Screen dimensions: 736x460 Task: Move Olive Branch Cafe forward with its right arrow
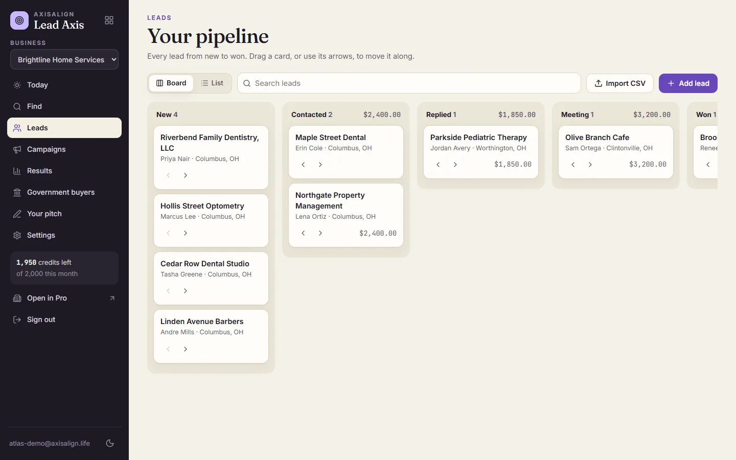pyautogui.click(x=590, y=165)
